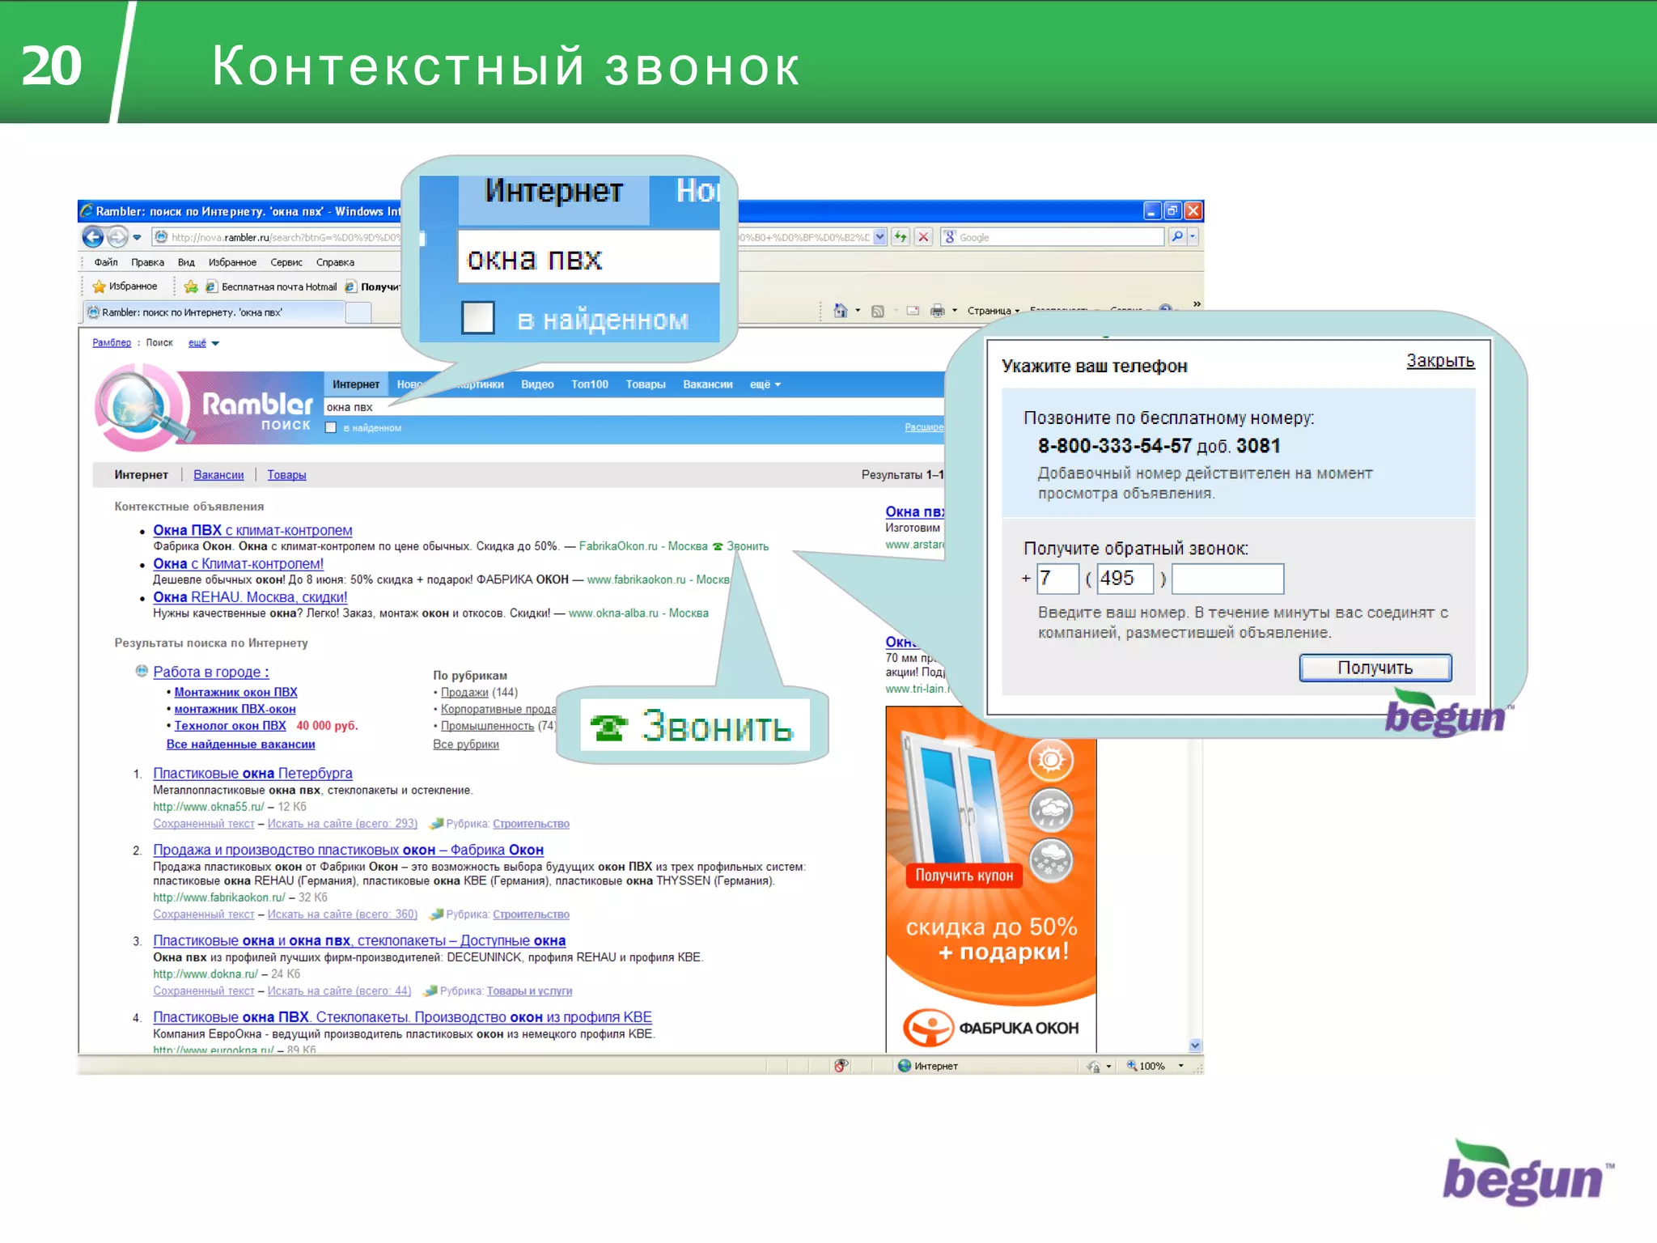Tick the small в найденном checkbox beside logo
Viewport: 1657px width, 1243px height.
[x=331, y=428]
